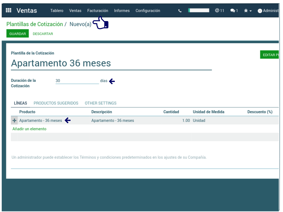283x212 pixels.
Task: Open the Facturación menu
Action: pyautogui.click(x=98, y=11)
